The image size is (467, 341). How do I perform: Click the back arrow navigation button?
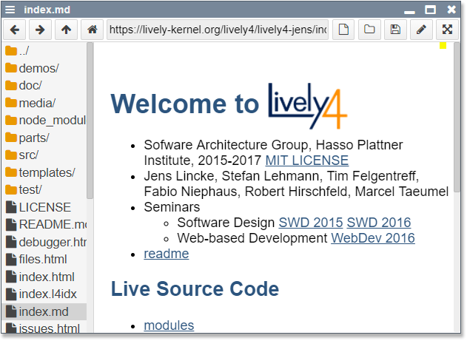(15, 30)
